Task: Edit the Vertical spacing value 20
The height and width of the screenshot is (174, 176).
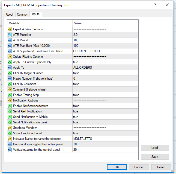Action: click(x=105, y=150)
